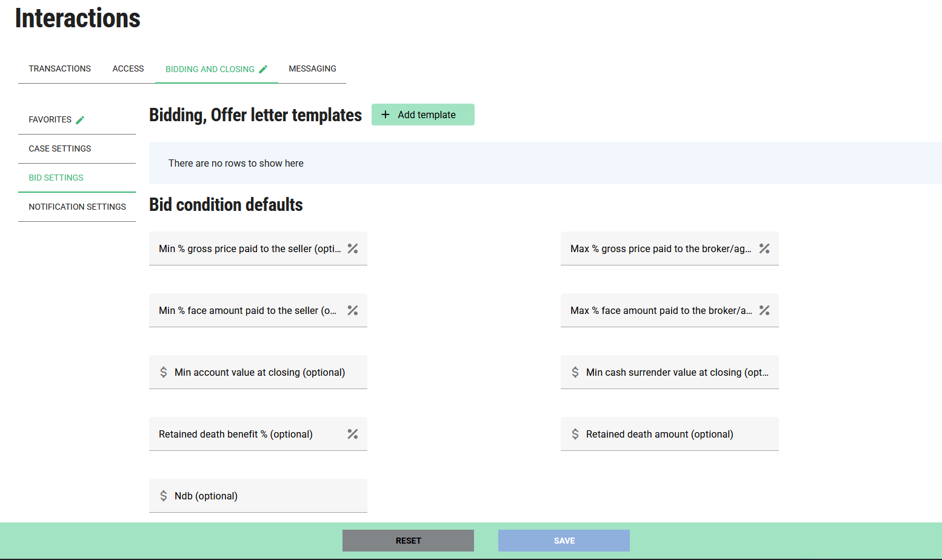Open Notification Settings in the sidebar
The width and height of the screenshot is (942, 560).
pyautogui.click(x=77, y=207)
